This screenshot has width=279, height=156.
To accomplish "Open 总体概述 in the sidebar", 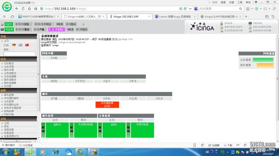I will pyautogui.click(x=9, y=63).
